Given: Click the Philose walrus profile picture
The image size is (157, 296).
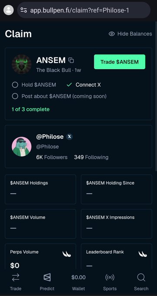Looking at the screenshot, I should [21, 147].
